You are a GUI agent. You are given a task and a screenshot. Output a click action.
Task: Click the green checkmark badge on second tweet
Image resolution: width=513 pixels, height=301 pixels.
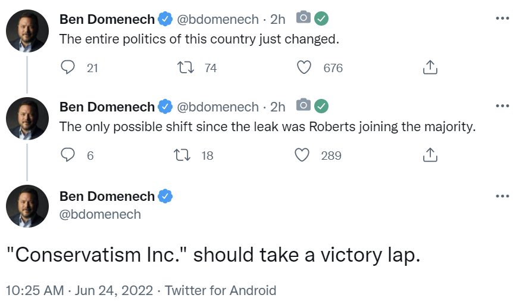point(321,106)
